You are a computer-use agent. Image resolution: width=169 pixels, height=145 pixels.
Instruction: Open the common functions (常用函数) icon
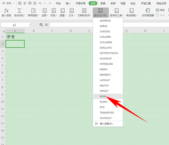coord(34,11)
